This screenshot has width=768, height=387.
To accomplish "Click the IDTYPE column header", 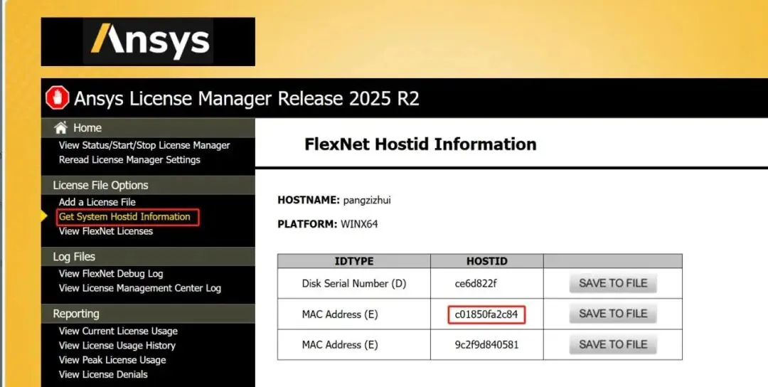I will click(x=354, y=261).
